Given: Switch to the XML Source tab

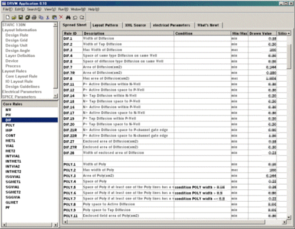Looking at the screenshot, I should pyautogui.click(x=136, y=25).
